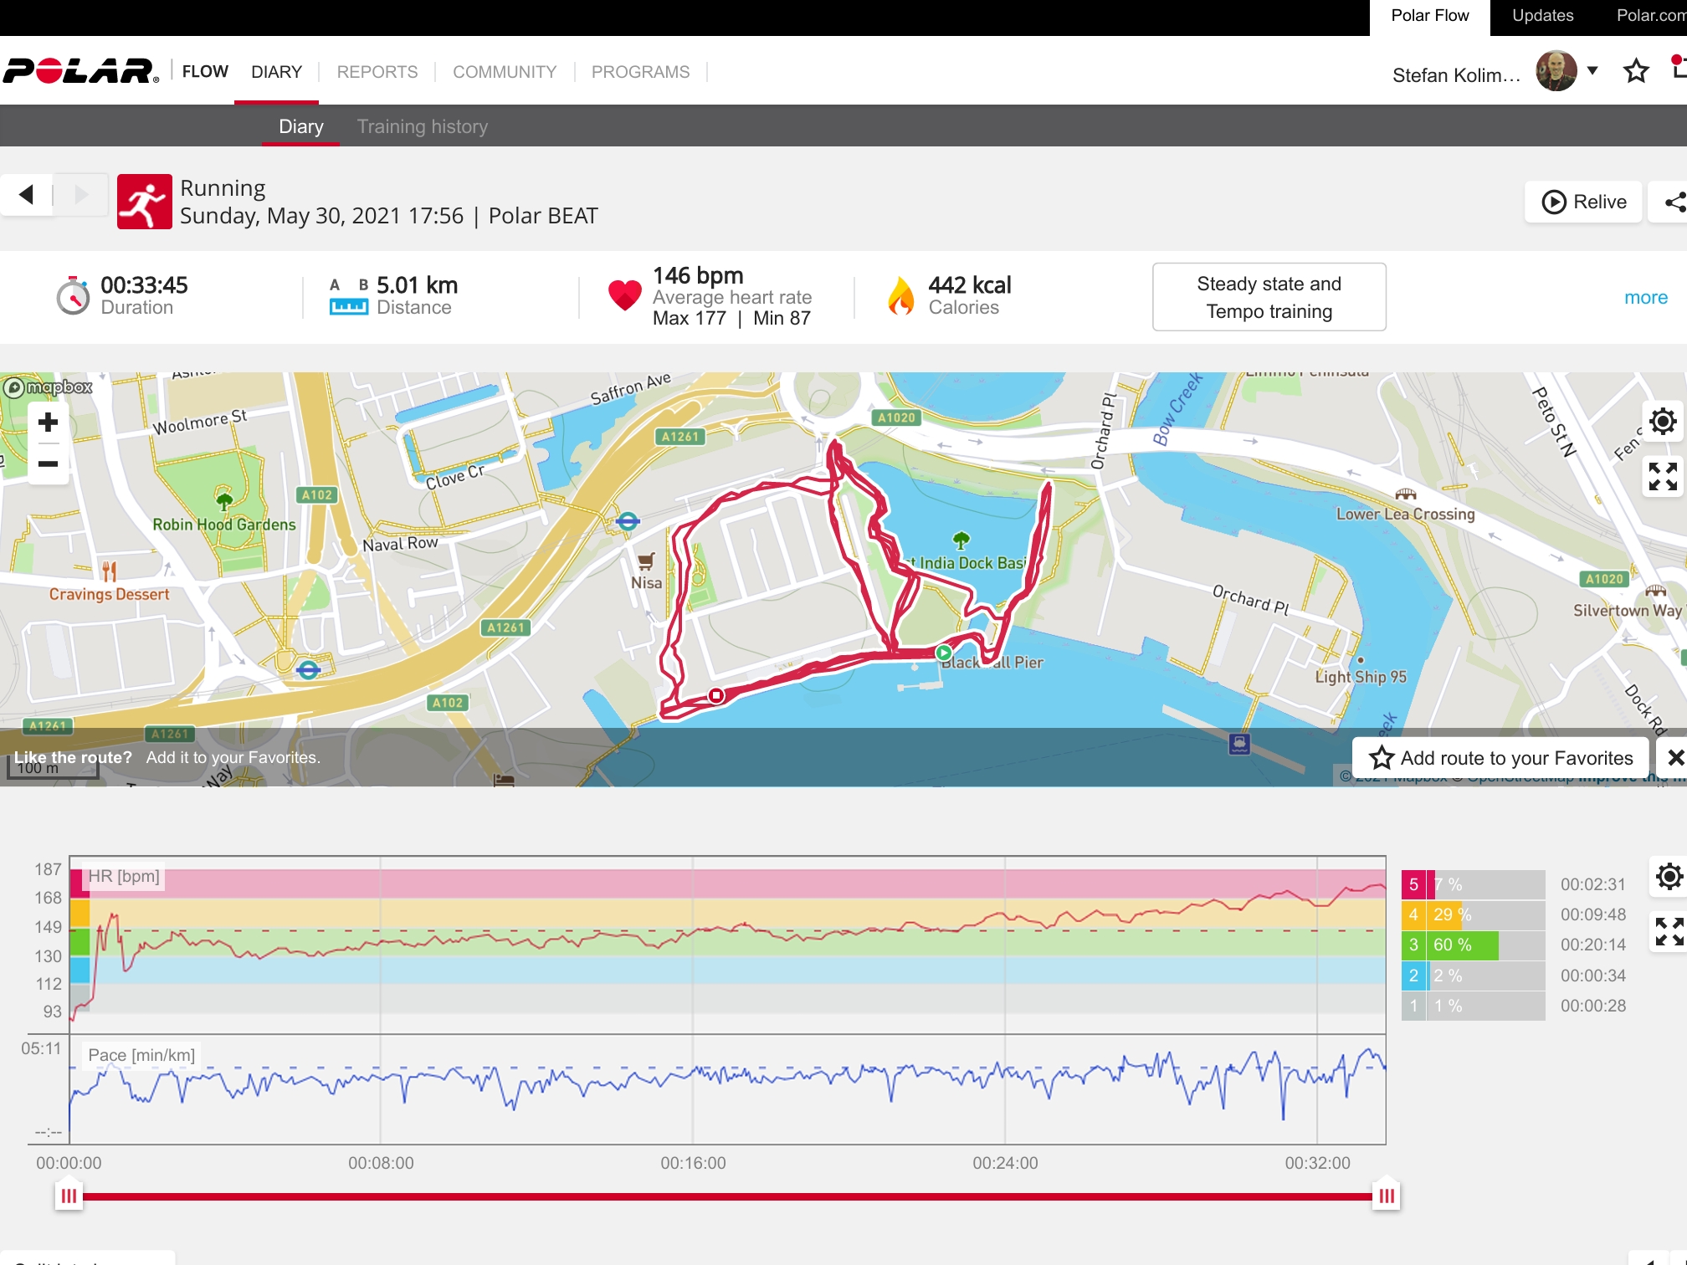This screenshot has height=1265, width=1687.
Task: Zoom in on the map
Action: coord(48,422)
